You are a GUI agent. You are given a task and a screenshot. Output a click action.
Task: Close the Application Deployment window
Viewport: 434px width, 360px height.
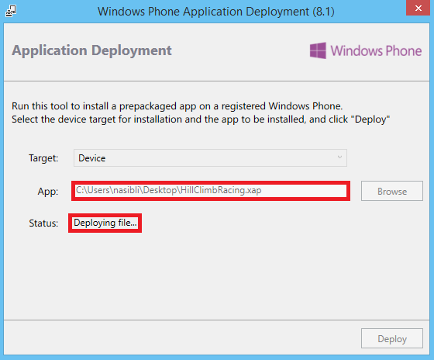(418, 8)
